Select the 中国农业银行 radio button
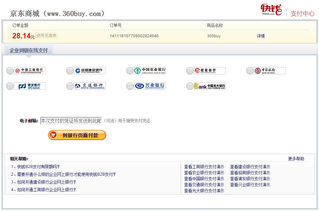The height and width of the screenshot is (211, 319). click(130, 71)
